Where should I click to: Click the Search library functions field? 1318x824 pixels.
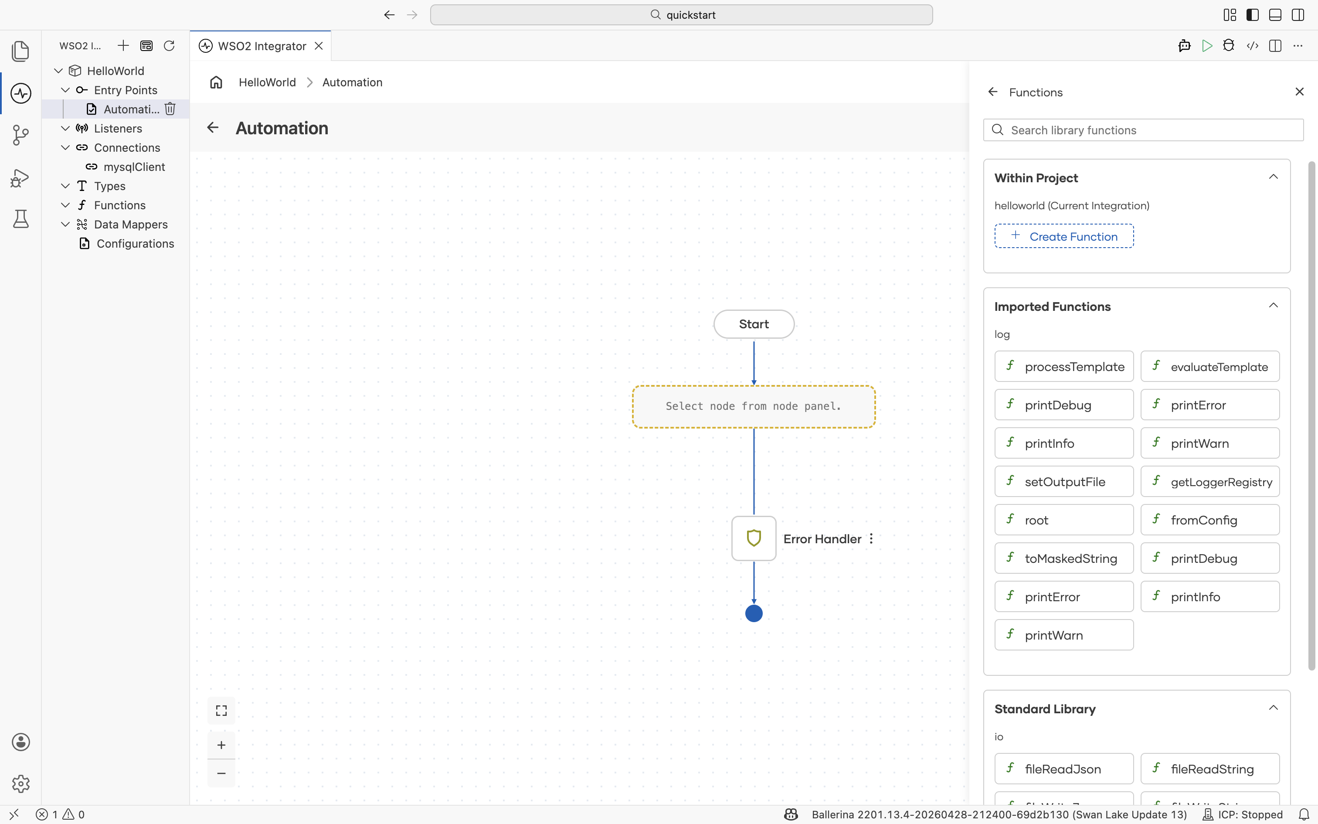coord(1143,130)
